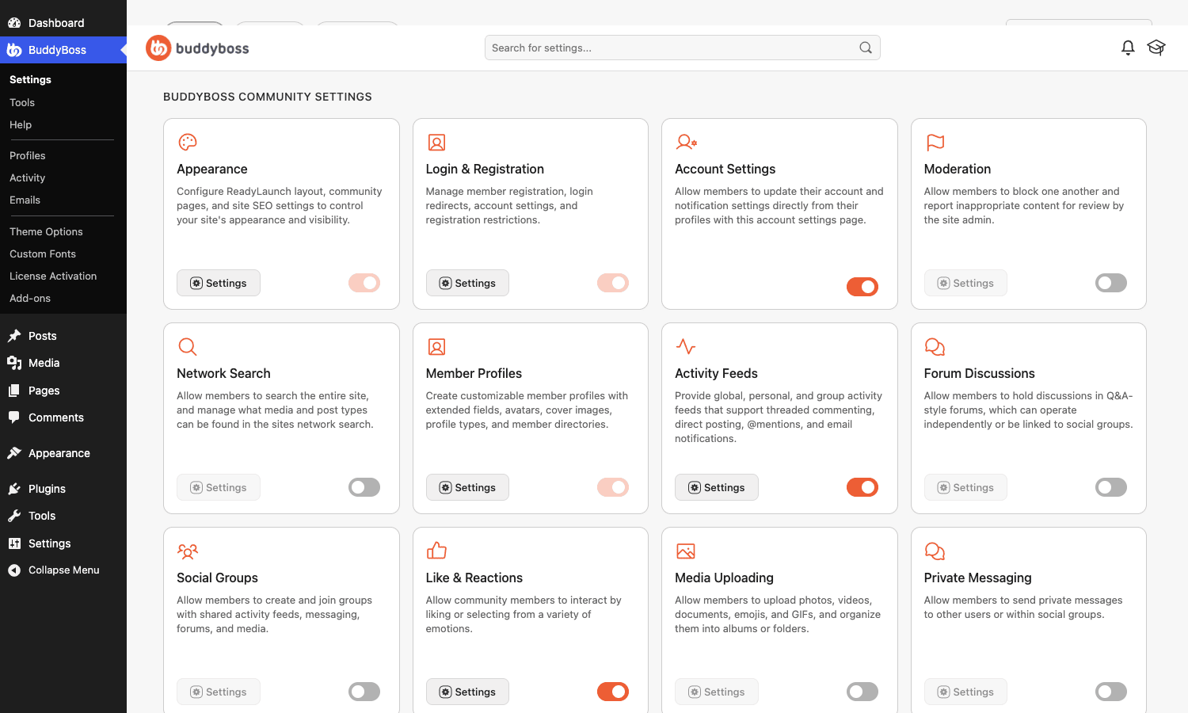Click the Media icon in sidebar
The image size is (1188, 713).
(14, 363)
